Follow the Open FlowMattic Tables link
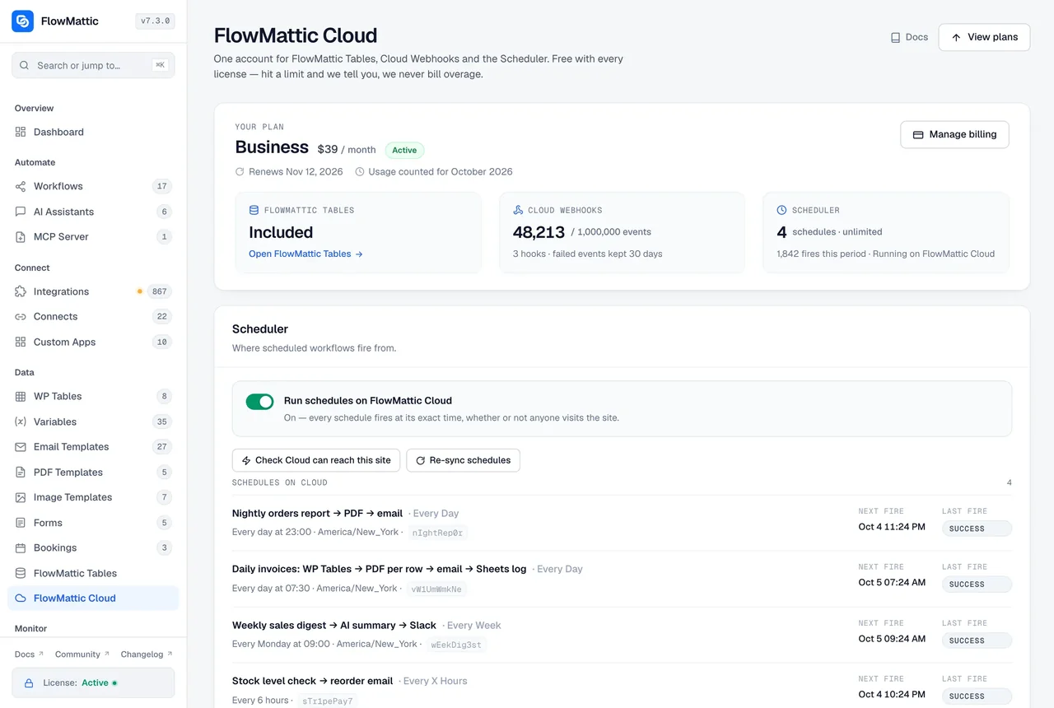This screenshot has width=1054, height=708. (x=305, y=254)
